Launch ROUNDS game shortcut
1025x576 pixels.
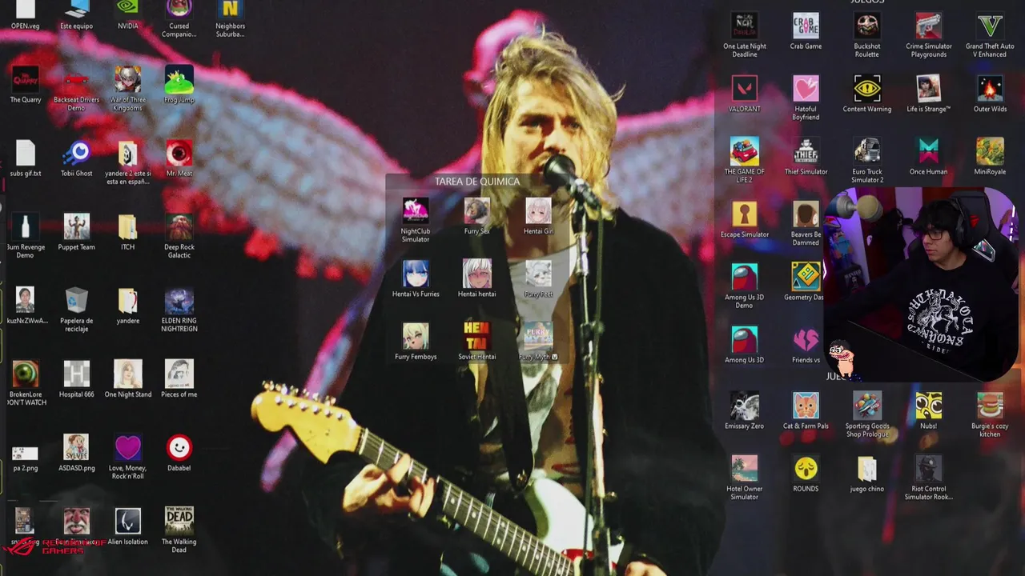(806, 468)
